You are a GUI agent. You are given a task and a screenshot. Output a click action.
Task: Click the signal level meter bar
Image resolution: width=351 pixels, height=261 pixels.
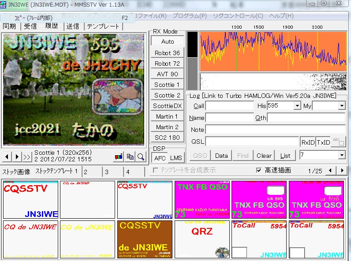[x=192, y=61]
